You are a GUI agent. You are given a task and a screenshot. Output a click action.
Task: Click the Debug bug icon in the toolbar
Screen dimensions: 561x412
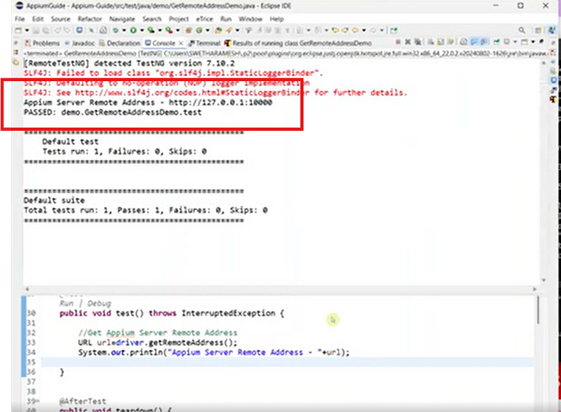115,31
